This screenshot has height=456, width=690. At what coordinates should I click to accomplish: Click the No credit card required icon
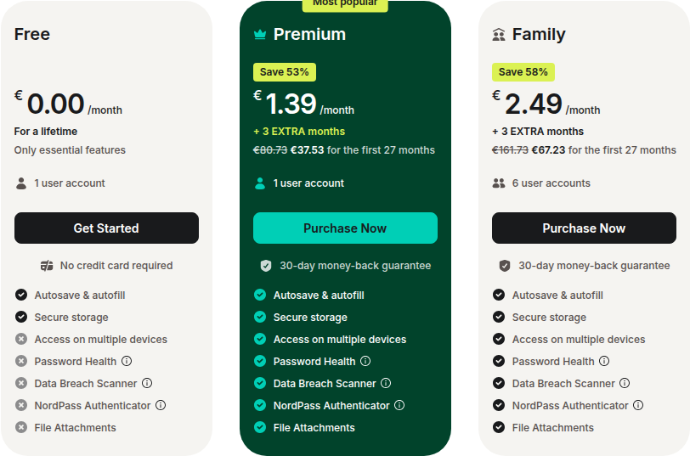coord(47,266)
